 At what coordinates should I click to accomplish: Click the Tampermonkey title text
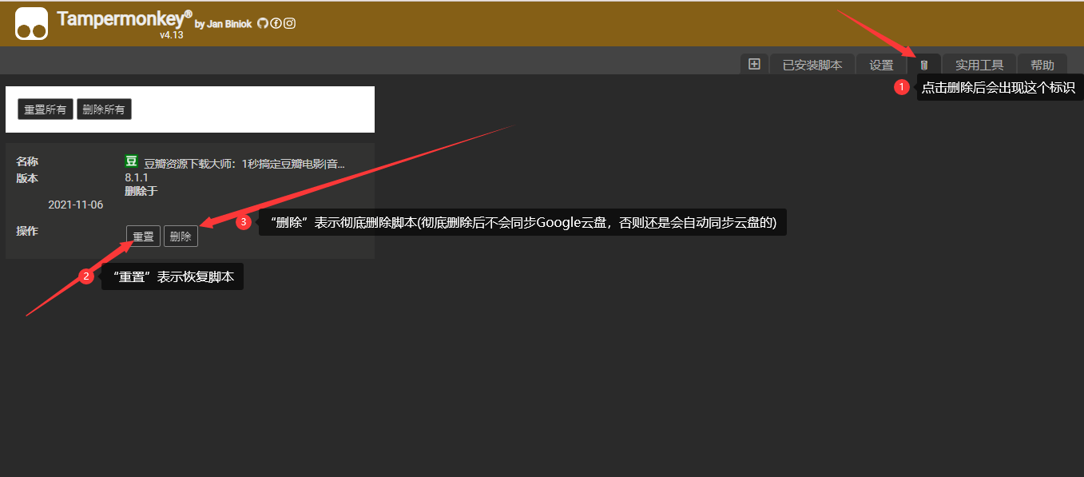point(125,19)
